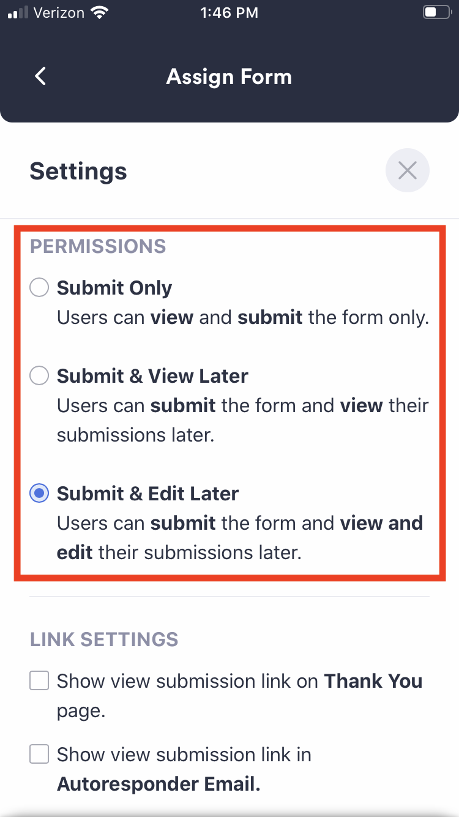Tap the Submit & Edit Later radio icon
The width and height of the screenshot is (459, 817).
pyautogui.click(x=39, y=493)
